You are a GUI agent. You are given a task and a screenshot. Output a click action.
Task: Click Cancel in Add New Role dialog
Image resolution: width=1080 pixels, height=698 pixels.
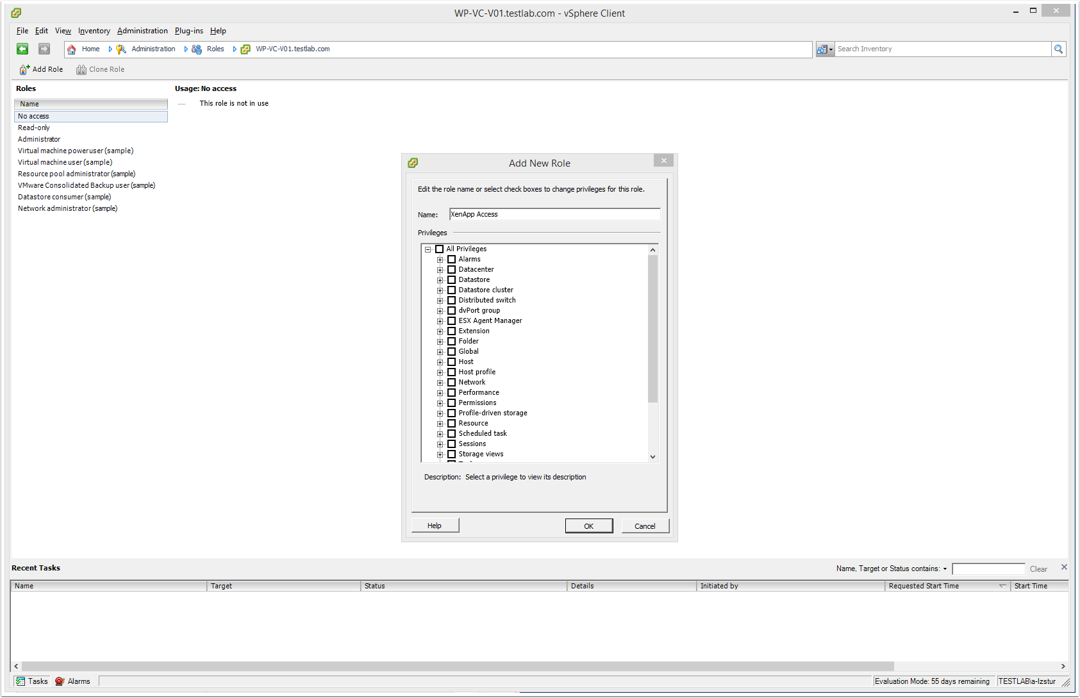pos(645,526)
